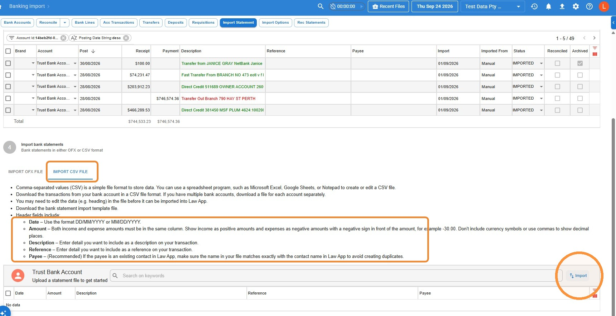Open settings gear

coord(576,6)
